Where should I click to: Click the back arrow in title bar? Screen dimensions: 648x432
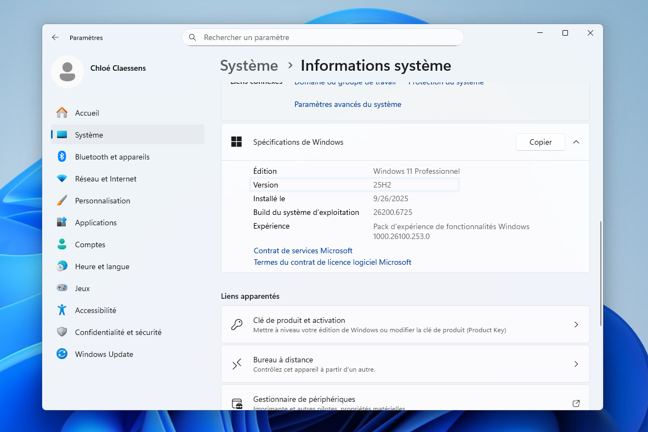[55, 37]
